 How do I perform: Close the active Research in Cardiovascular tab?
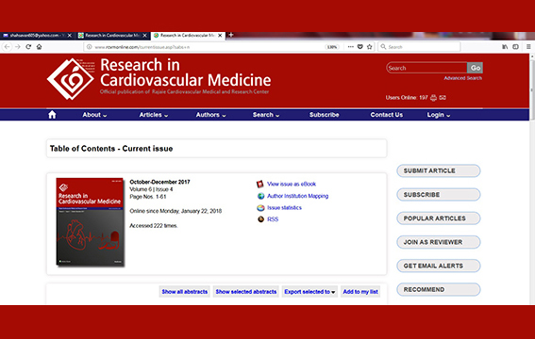[x=220, y=36]
